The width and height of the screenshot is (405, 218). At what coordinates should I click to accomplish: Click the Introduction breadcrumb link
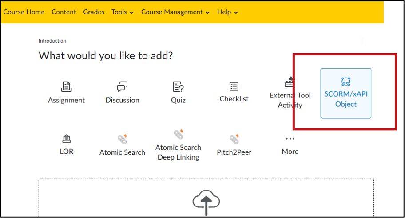click(52, 41)
